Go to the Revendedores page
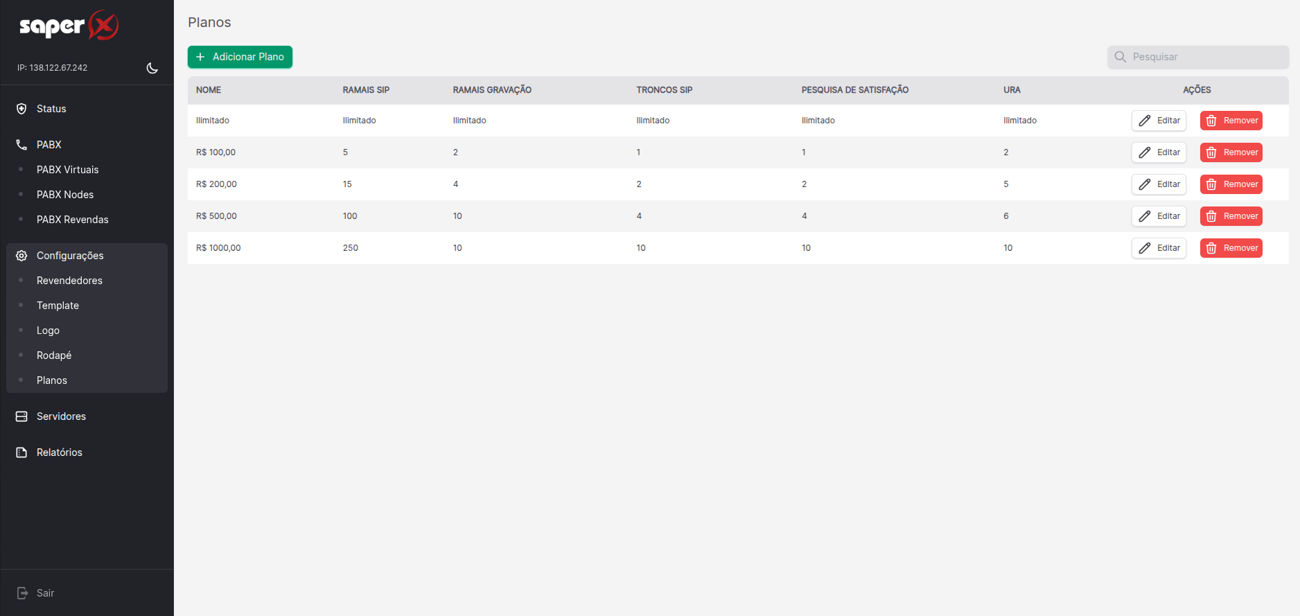The image size is (1300, 616). click(x=69, y=281)
